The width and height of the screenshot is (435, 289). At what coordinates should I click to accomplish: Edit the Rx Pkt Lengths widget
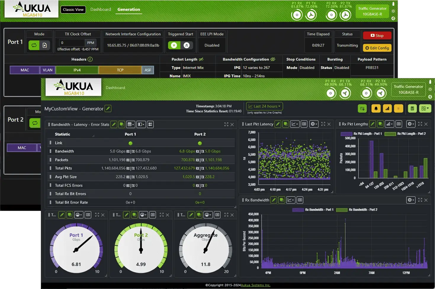coord(373,124)
